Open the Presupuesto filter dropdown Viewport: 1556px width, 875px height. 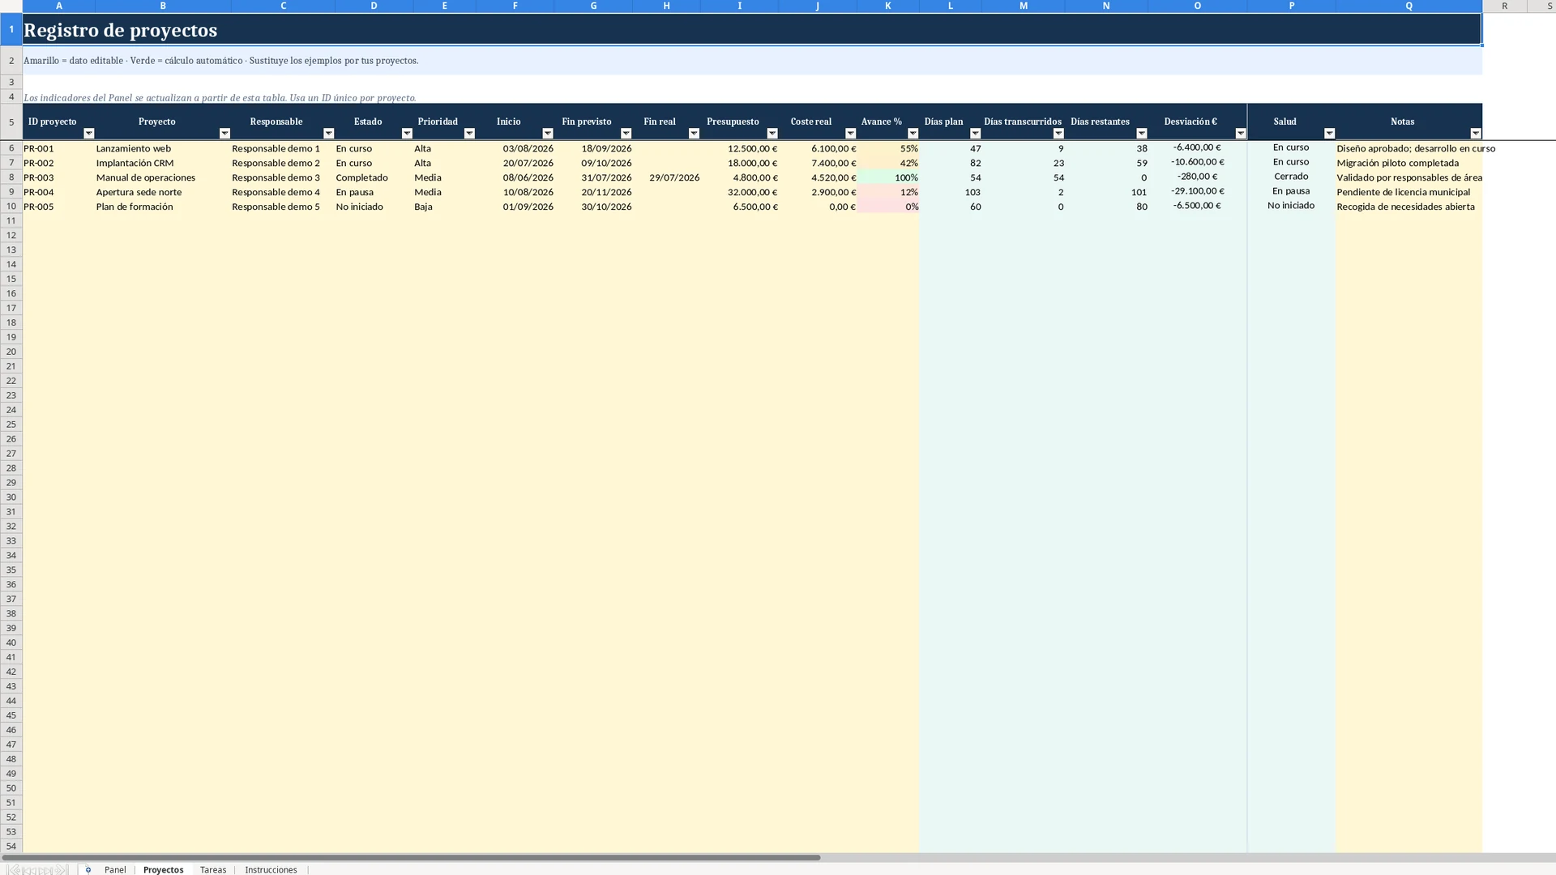tap(772, 134)
